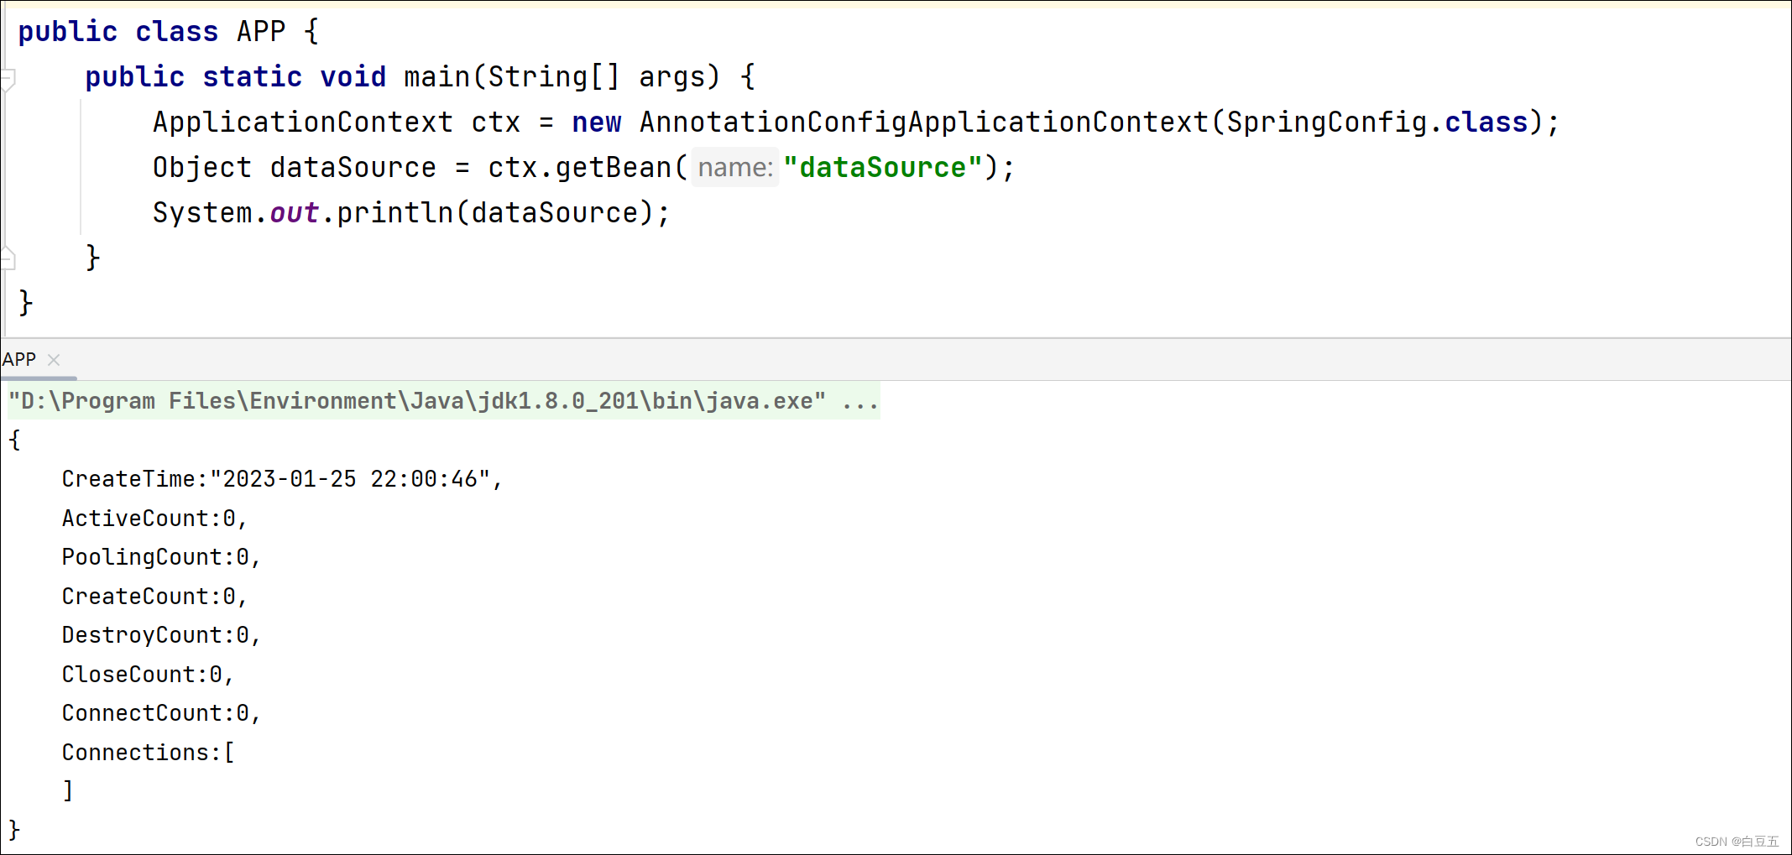Image resolution: width=1792 pixels, height=855 pixels.
Task: Collapse the main method fold marker
Action: click(x=8, y=79)
